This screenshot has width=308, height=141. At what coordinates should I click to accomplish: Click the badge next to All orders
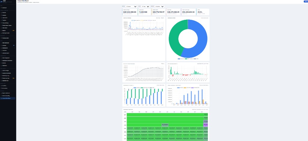[x=14, y=45]
